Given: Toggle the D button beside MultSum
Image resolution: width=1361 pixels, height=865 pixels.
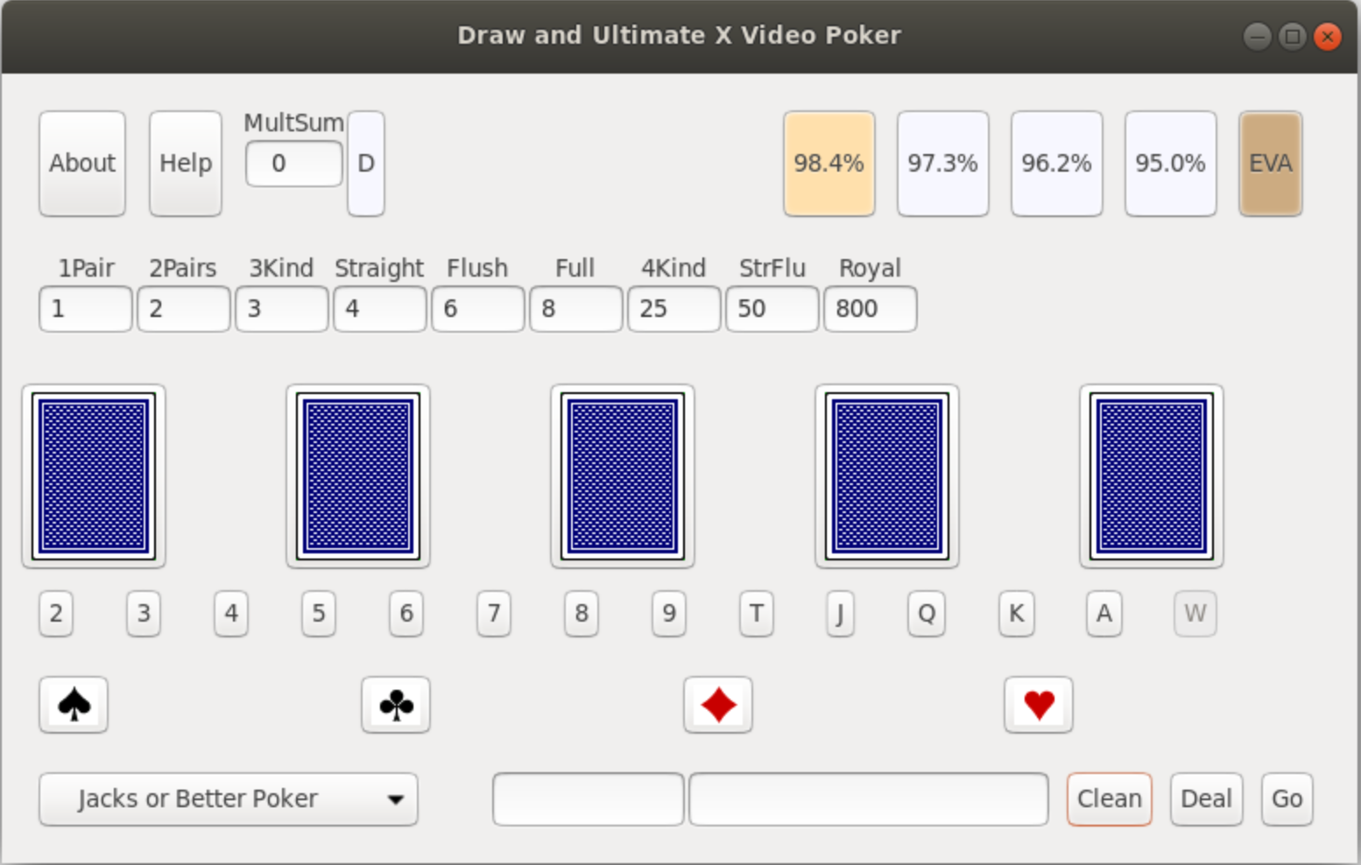Looking at the screenshot, I should 366,164.
